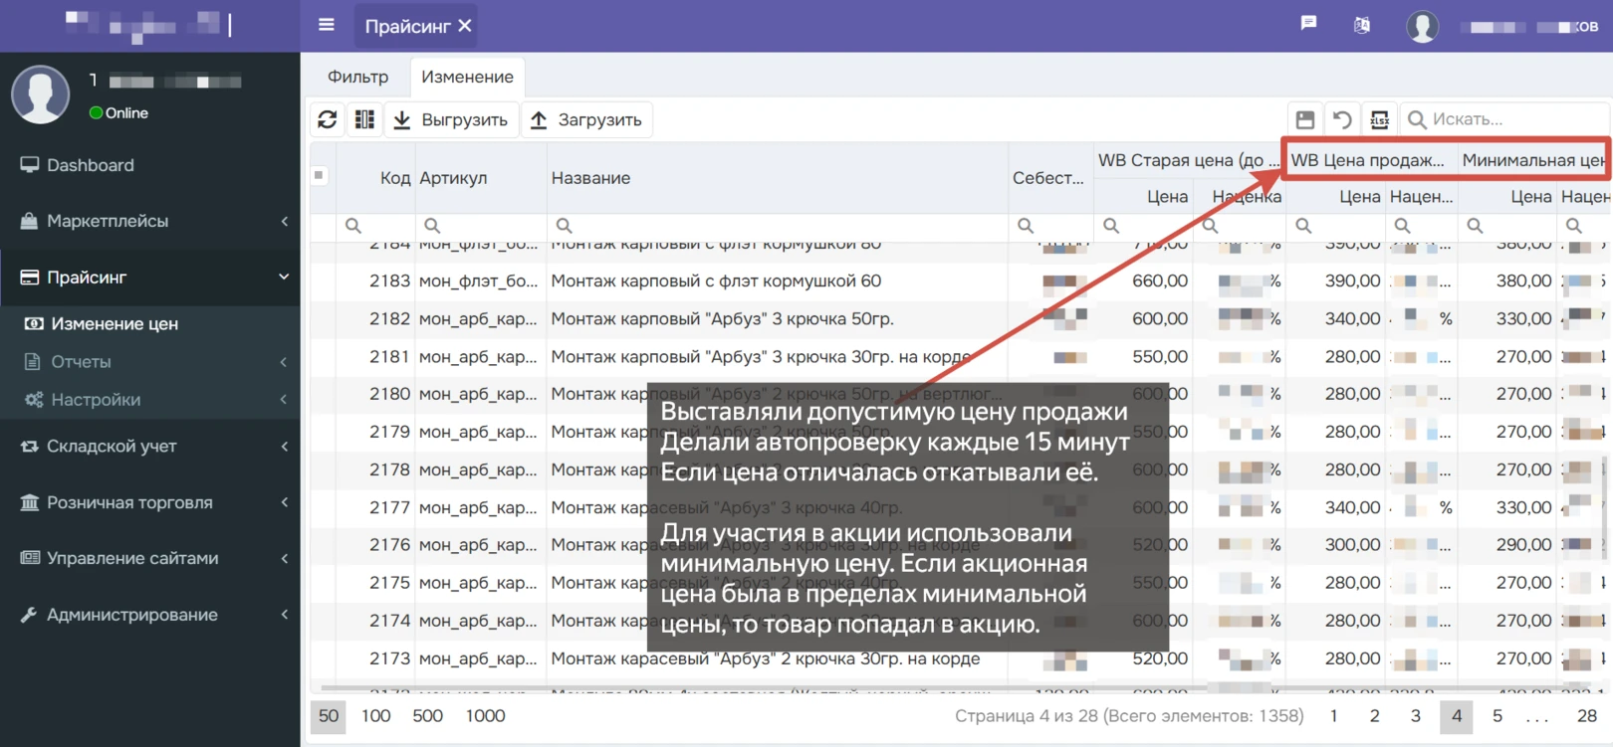This screenshot has width=1613, height=747.
Task: Expand the Настройки submenu
Action: (x=149, y=399)
